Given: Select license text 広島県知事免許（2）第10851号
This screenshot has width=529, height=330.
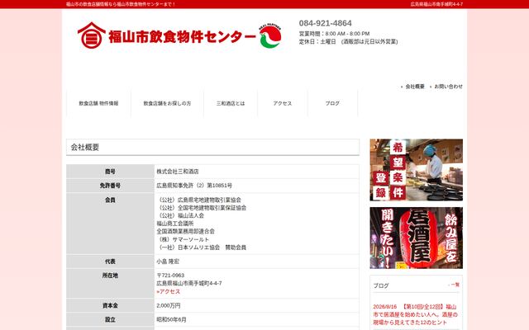Looking at the screenshot, I should 194,186.
